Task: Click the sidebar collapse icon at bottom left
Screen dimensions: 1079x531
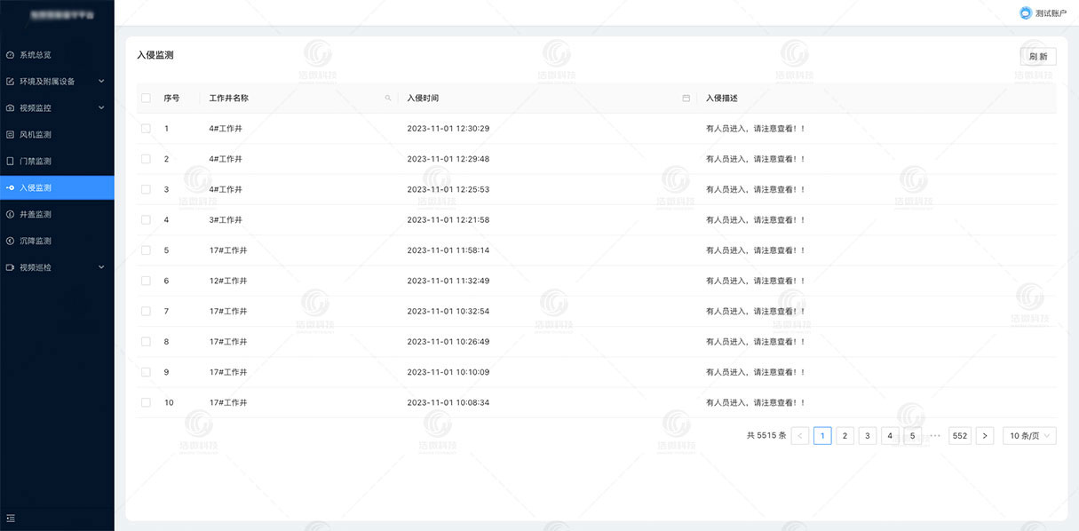Action: (11, 518)
